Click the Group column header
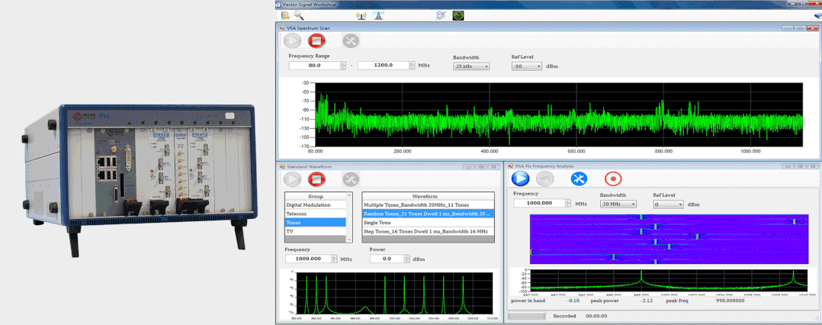The height and width of the screenshot is (325, 822). (x=315, y=196)
